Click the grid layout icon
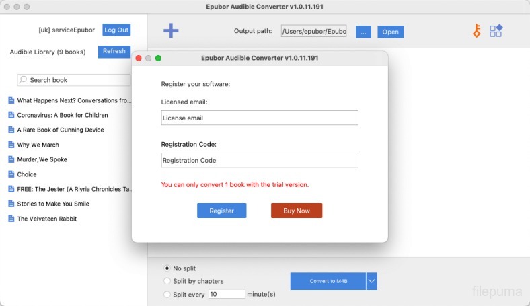This screenshot has width=530, height=306. click(x=496, y=31)
